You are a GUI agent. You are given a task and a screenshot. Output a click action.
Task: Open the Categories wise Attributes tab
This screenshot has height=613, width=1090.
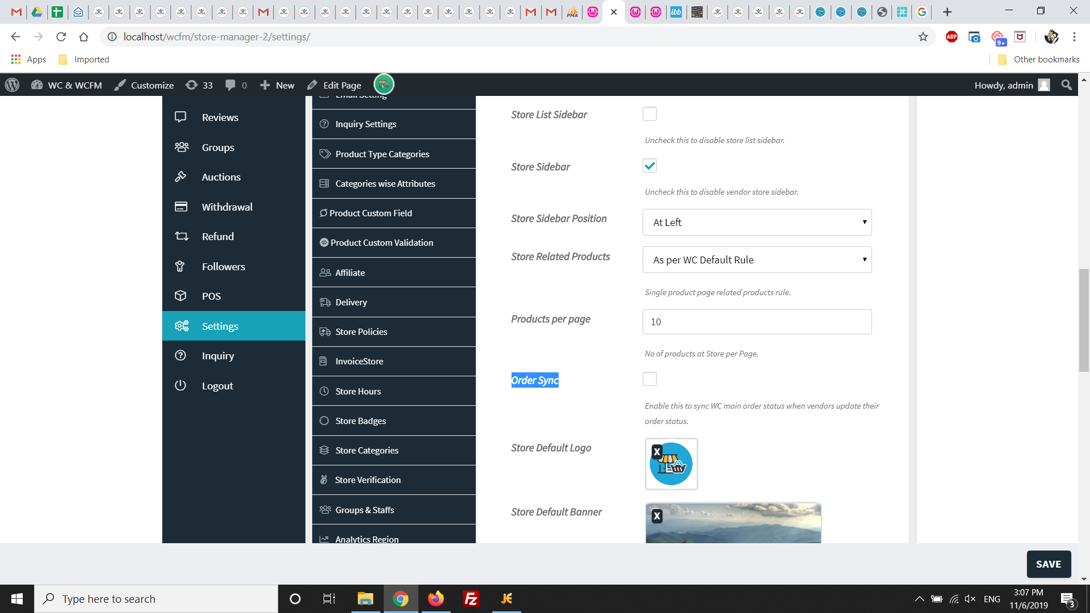(394, 183)
